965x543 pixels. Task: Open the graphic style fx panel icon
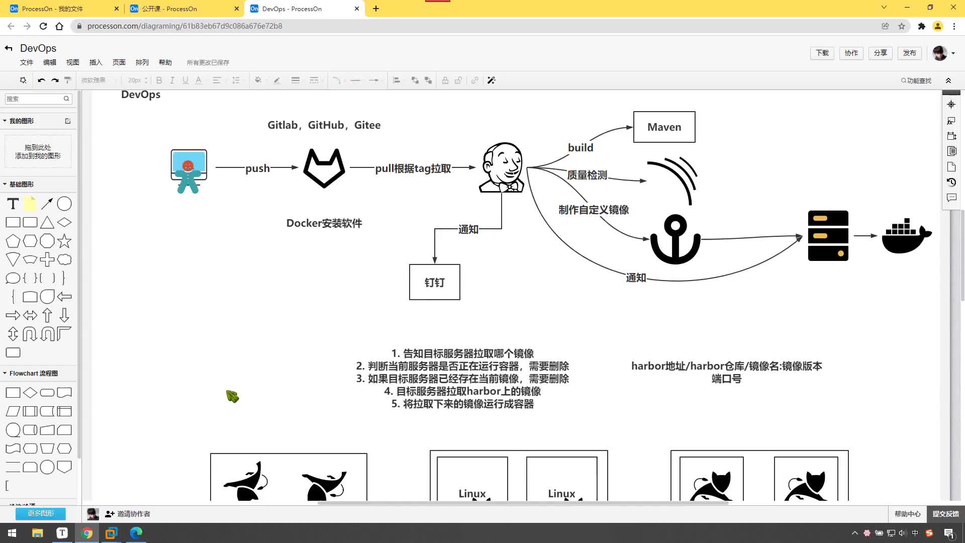pyautogui.click(x=951, y=121)
